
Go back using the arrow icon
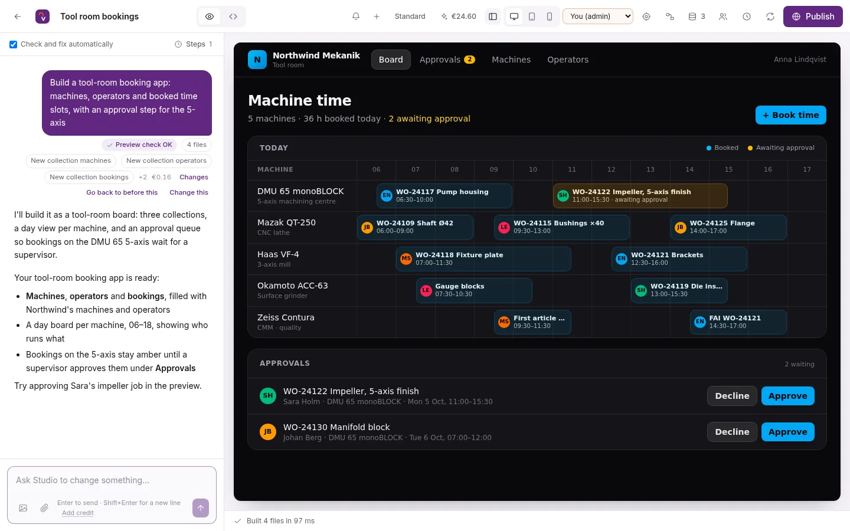coord(18,17)
